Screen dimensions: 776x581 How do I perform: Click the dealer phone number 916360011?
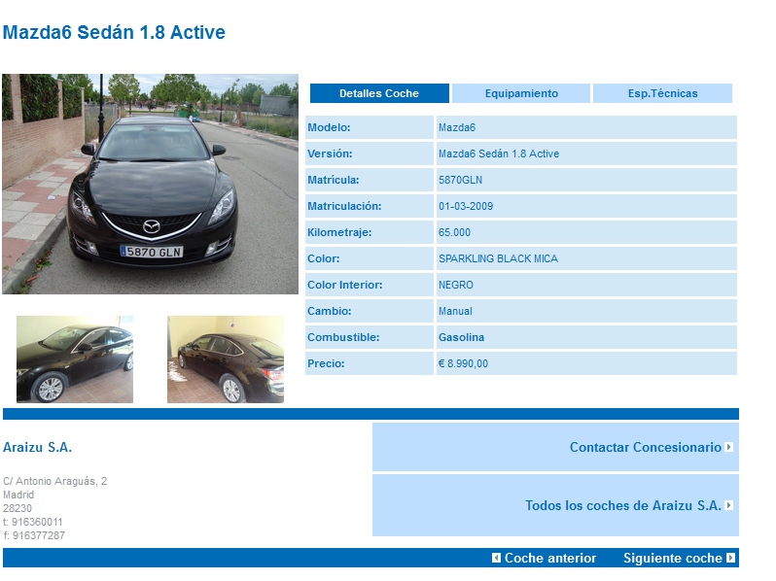click(37, 522)
